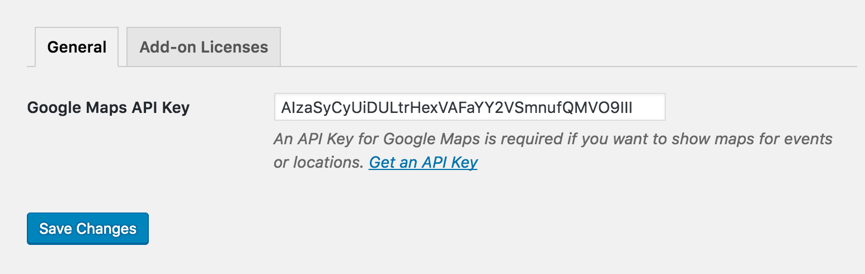Click the Google Maps API Key label
This screenshot has height=274, width=865.
coord(109,107)
